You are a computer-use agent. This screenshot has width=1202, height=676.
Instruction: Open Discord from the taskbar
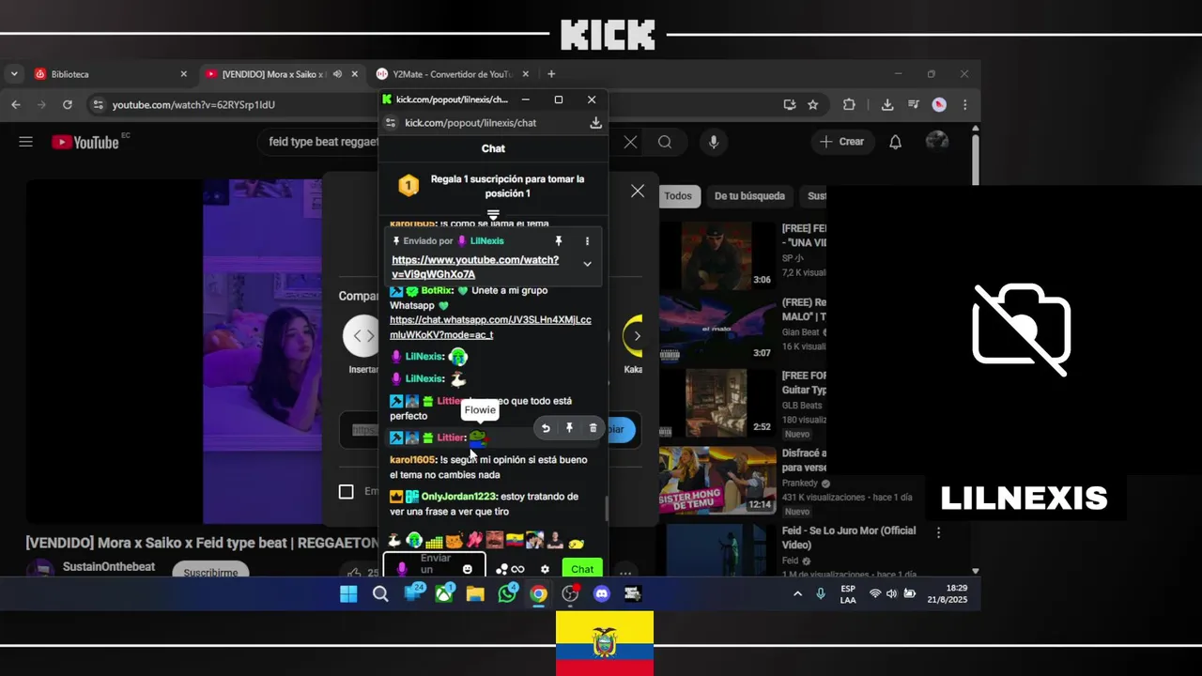click(x=602, y=593)
